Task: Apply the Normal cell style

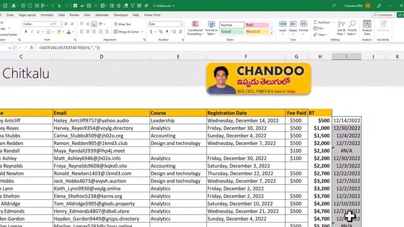Action: 232,25
